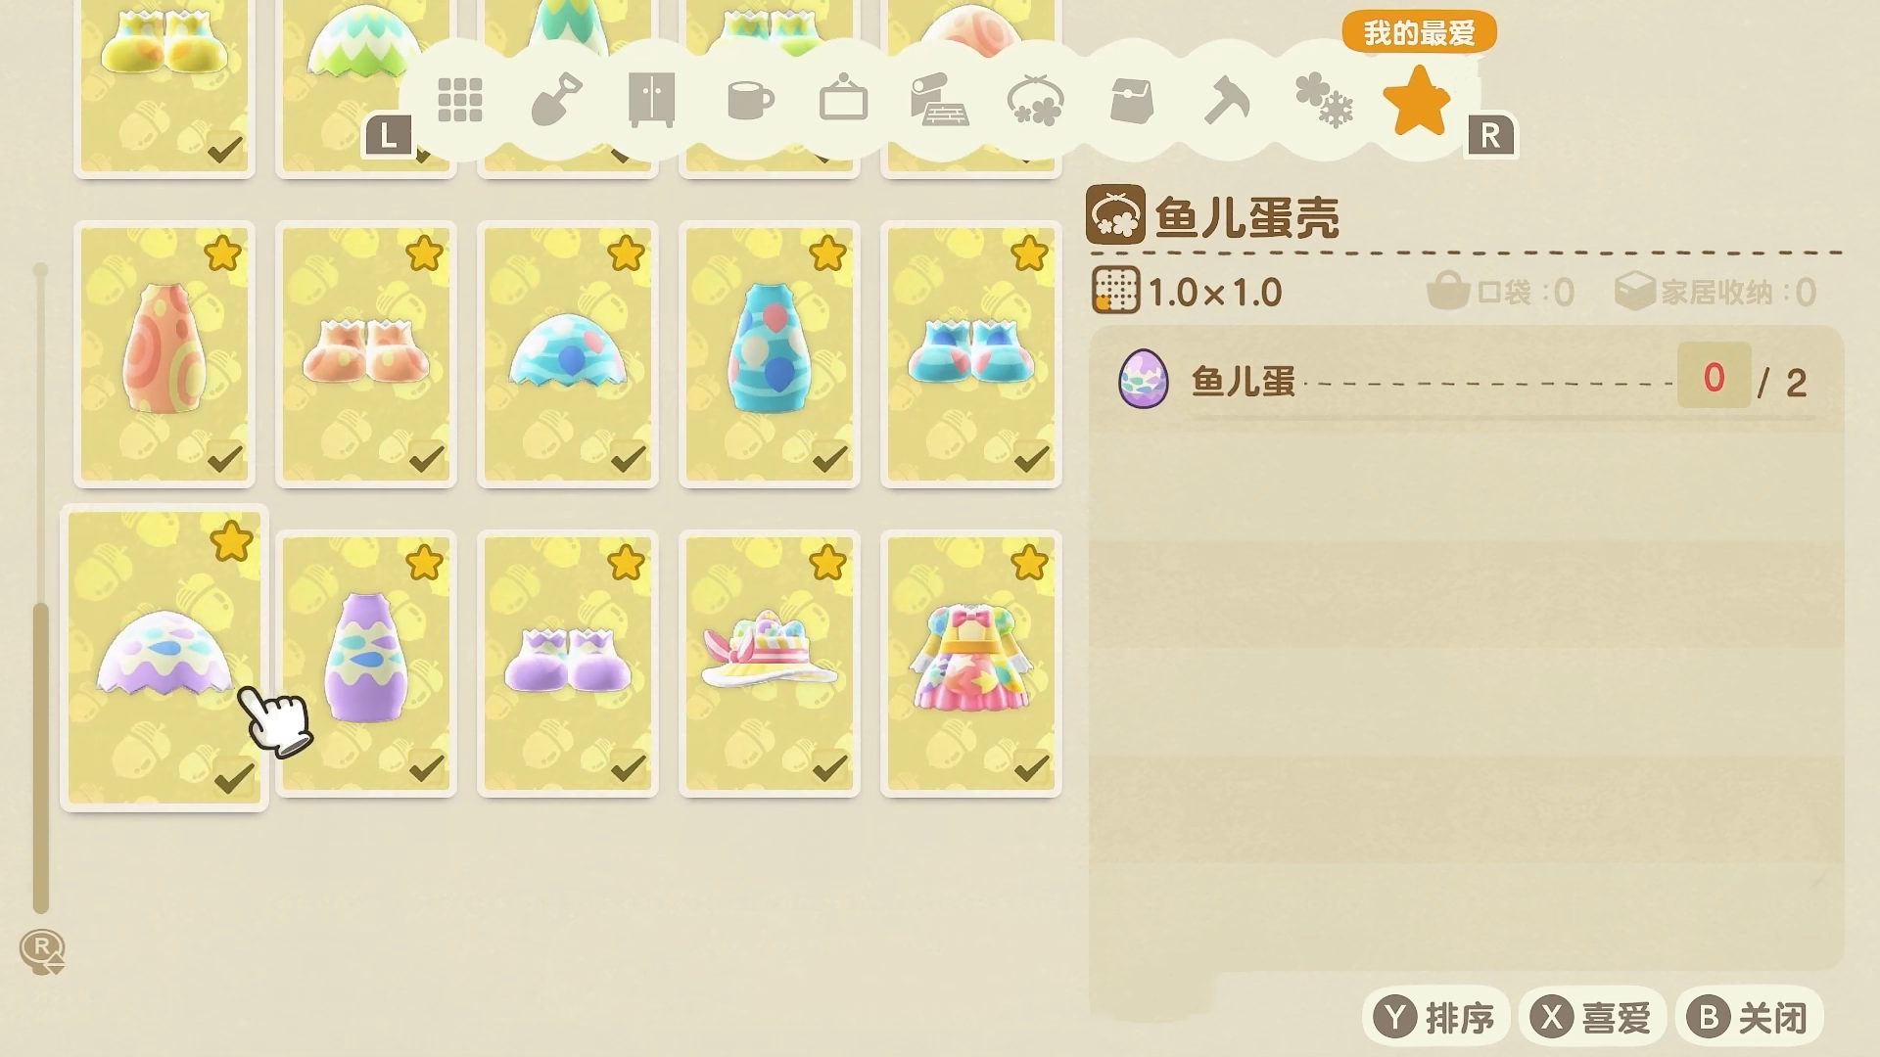Select the shovel tools category icon

556,100
